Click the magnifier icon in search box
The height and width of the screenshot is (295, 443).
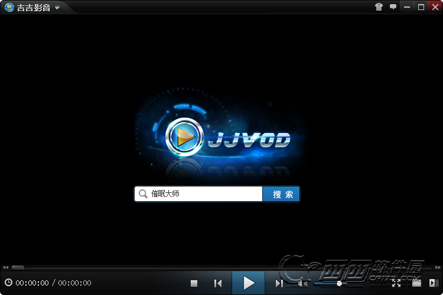[x=143, y=194]
